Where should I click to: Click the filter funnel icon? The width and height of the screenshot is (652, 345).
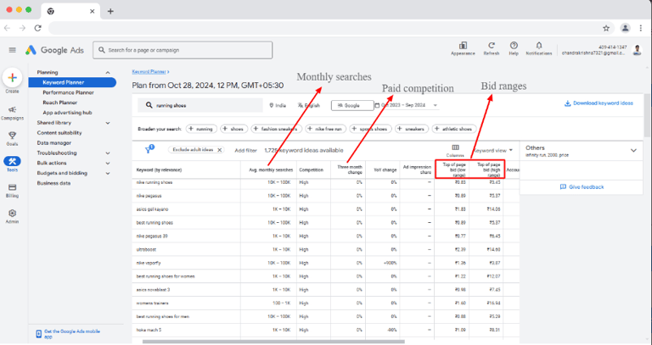click(x=149, y=148)
